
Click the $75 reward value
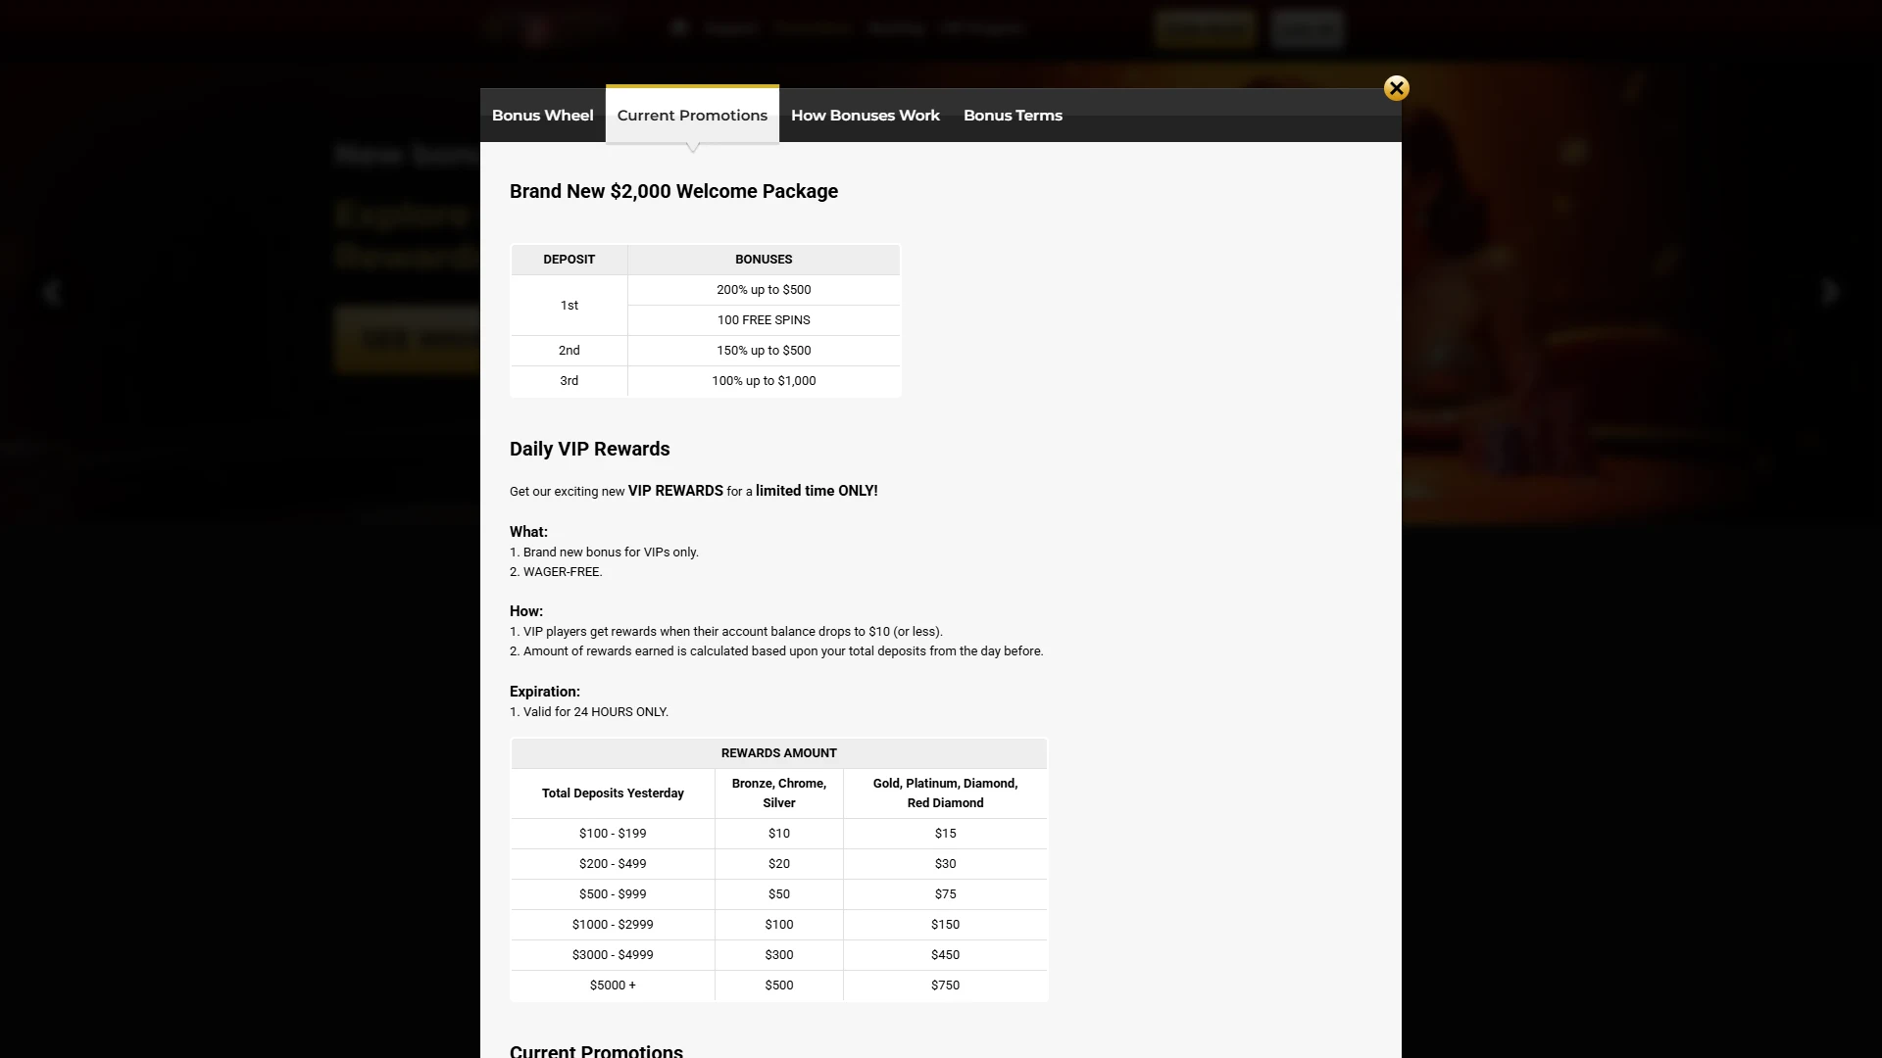pyautogui.click(x=945, y=894)
